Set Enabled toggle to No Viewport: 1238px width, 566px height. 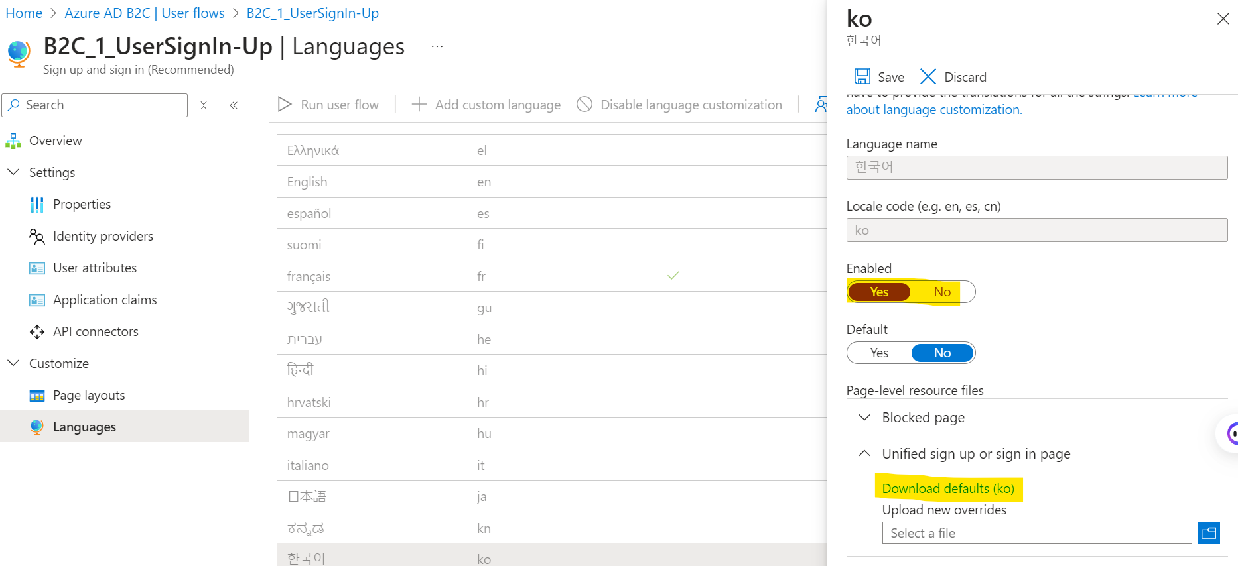pos(942,292)
